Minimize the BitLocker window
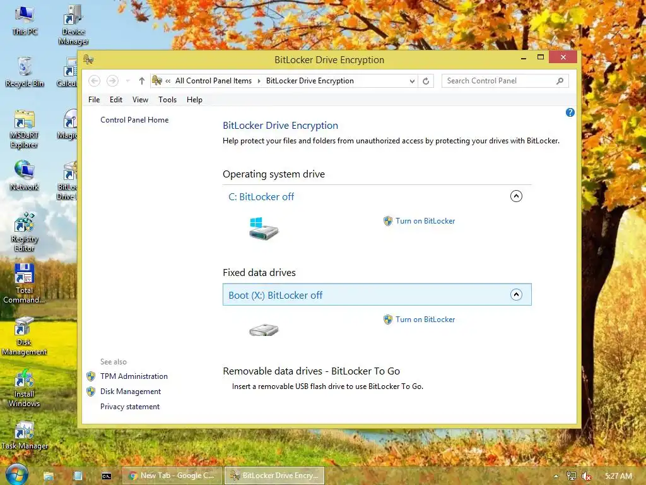This screenshot has width=646, height=485. coord(524,58)
